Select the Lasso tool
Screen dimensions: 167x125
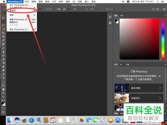3,25
